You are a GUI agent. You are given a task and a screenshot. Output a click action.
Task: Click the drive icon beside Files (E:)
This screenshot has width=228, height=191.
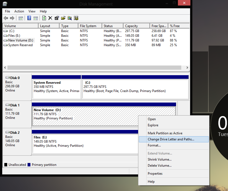click(x=6, y=36)
